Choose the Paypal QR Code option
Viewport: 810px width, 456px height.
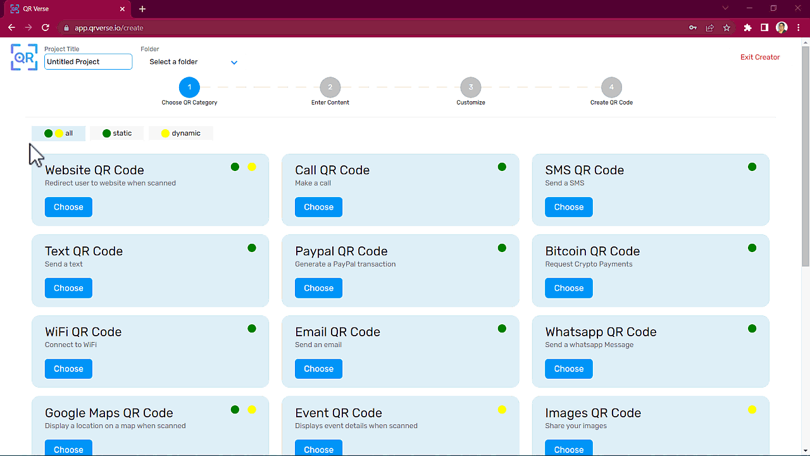coord(318,288)
